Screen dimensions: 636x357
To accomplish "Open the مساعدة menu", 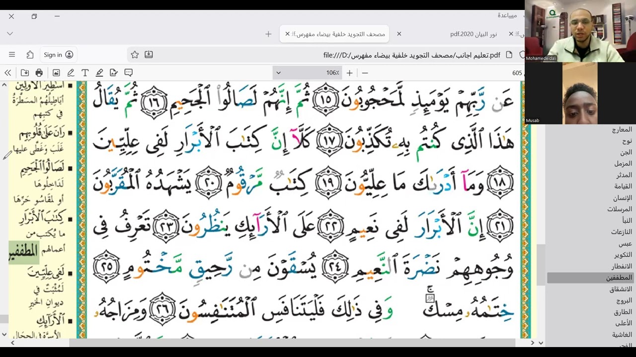I will [507, 15].
